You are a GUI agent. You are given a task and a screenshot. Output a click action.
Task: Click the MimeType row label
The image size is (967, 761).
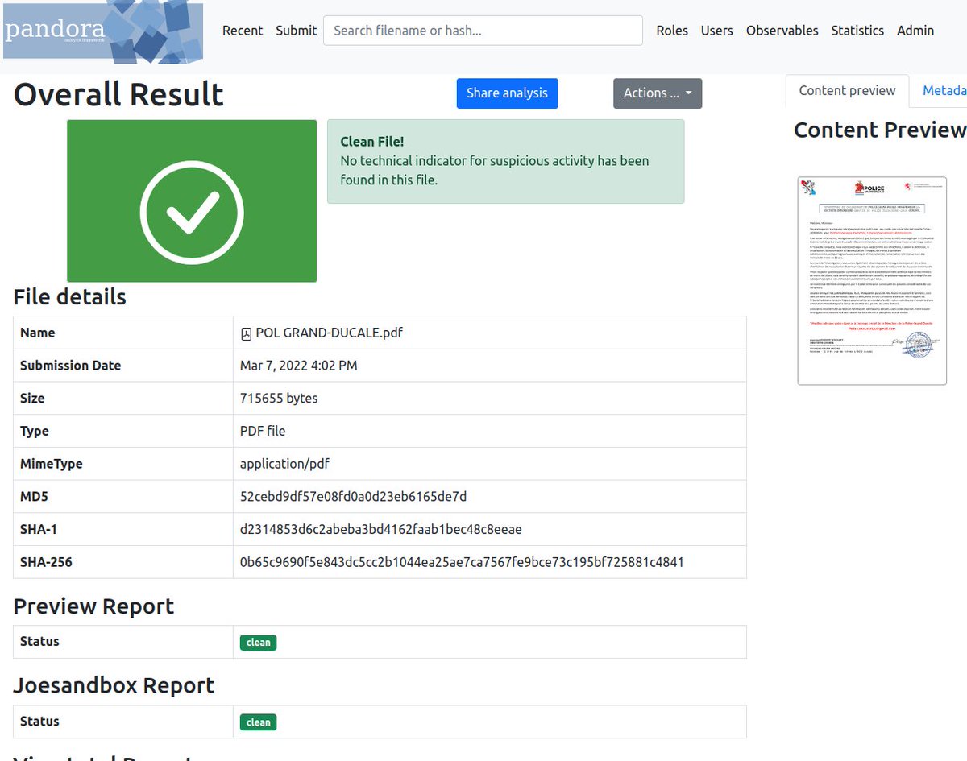52,464
